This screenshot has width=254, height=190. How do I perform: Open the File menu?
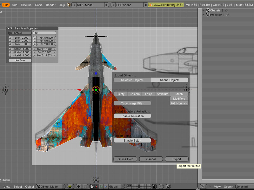pos(6,5)
